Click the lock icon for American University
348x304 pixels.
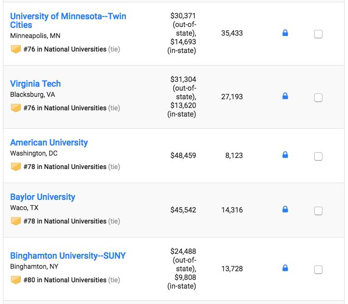click(x=285, y=155)
